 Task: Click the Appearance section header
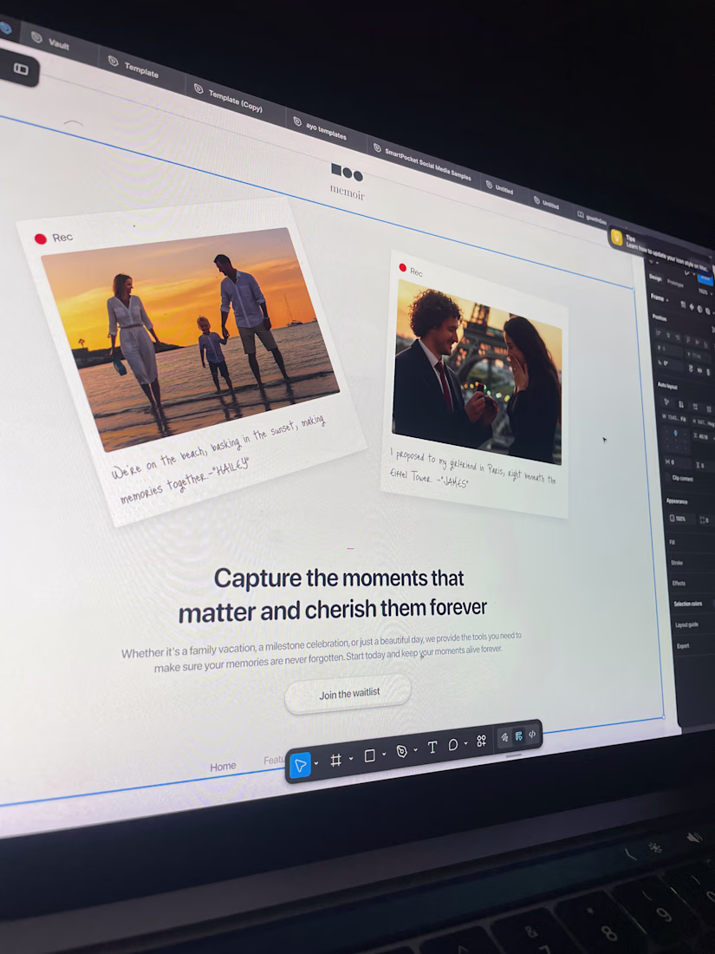click(x=677, y=501)
